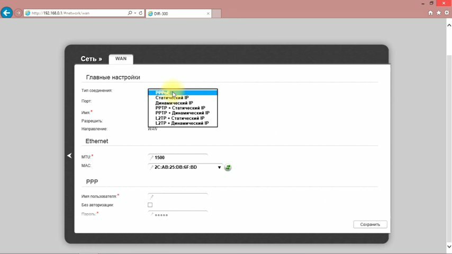Click the MTU input field
This screenshot has height=254, width=452.
pos(178,157)
